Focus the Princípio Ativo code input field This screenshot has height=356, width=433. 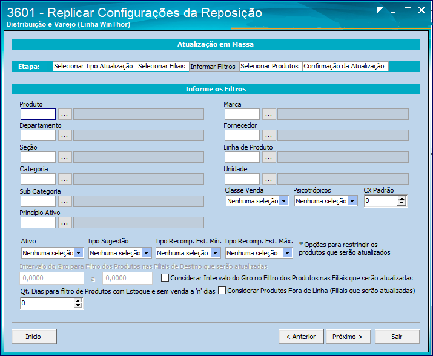(x=38, y=223)
